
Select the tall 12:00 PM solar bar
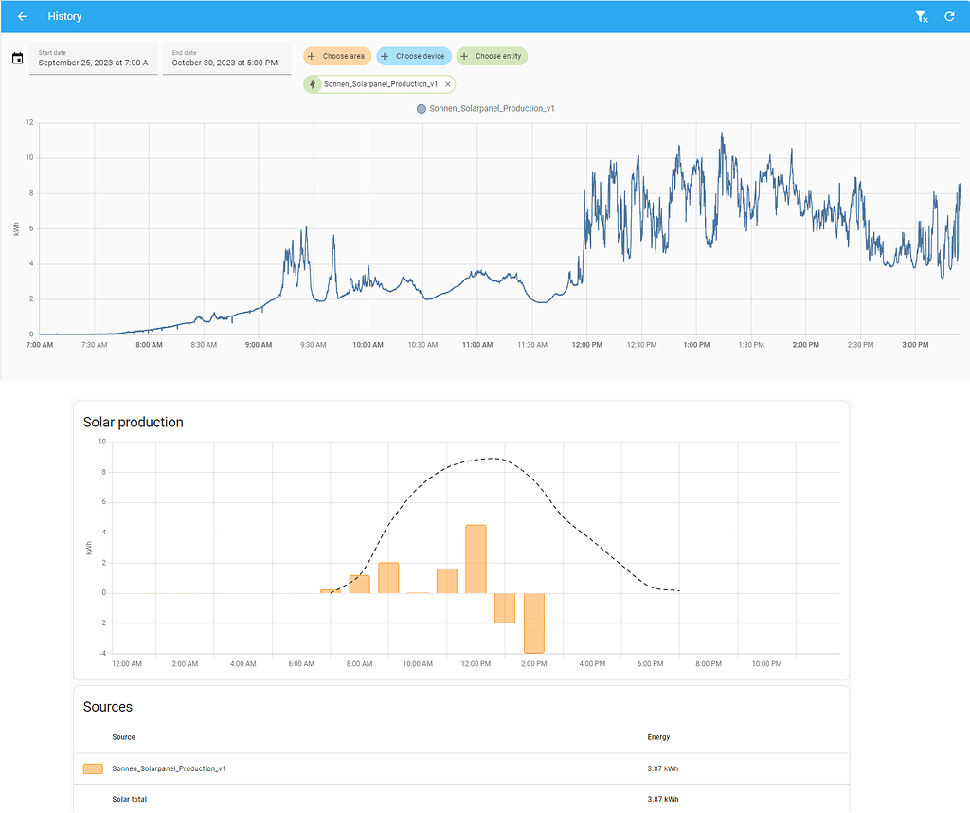[476, 559]
